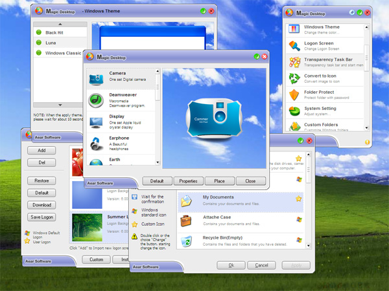Click desktop icons list scrollbar up arrow

[x=309, y=155]
